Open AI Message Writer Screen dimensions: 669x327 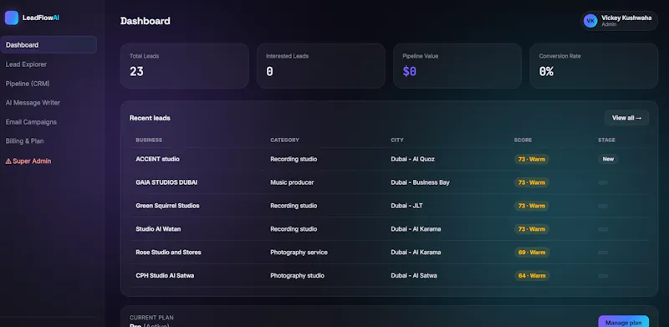pyautogui.click(x=33, y=103)
